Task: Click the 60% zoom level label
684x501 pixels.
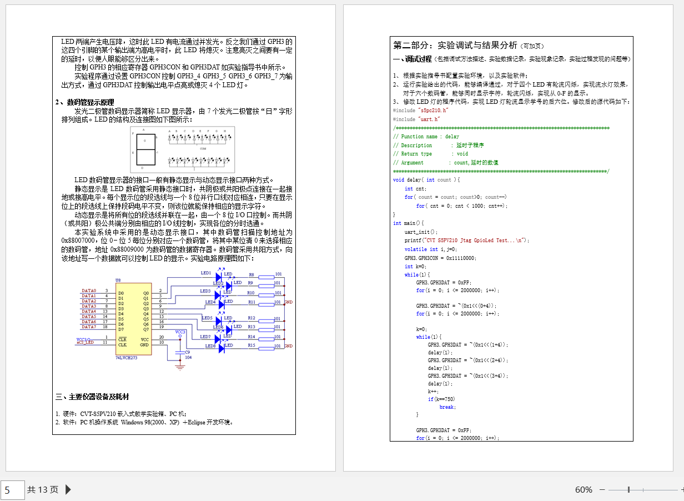Action: (x=583, y=490)
